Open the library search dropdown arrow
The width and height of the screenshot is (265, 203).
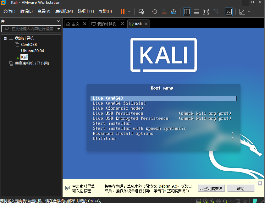point(59,29)
